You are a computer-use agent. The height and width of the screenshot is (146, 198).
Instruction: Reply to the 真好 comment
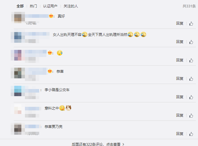pyautogui.click(x=180, y=23)
